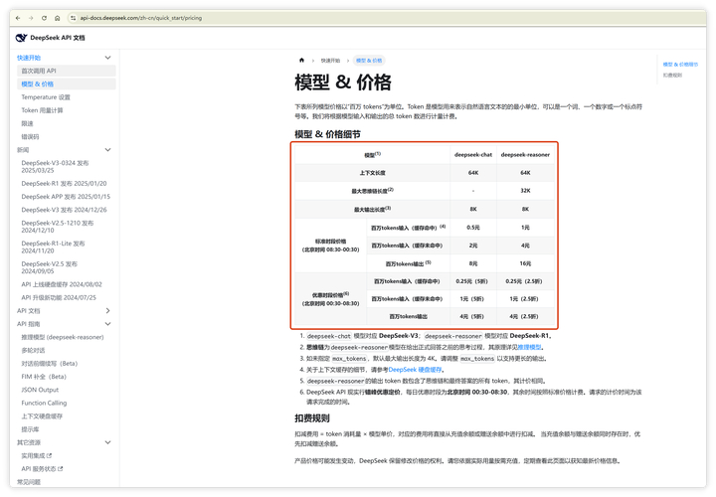Open 推理模型 (deepseek-reasoner) guide
This screenshot has height=497, width=716.
pos(63,337)
